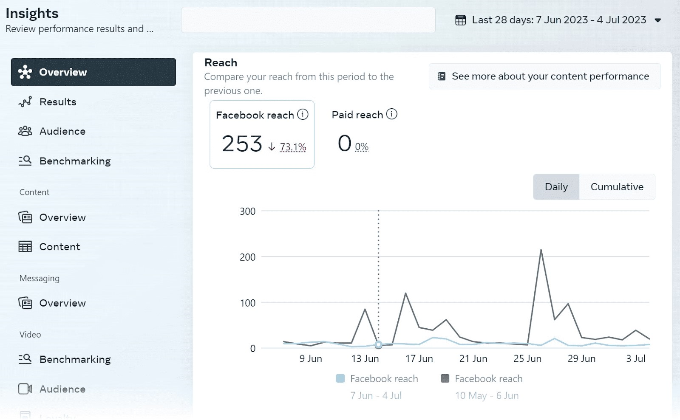Click the Paid reach info icon
Viewport: 680px width, 420px height.
click(x=391, y=114)
